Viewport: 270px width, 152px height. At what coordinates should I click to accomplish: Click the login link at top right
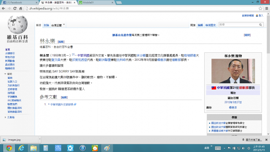[x=261, y=16]
